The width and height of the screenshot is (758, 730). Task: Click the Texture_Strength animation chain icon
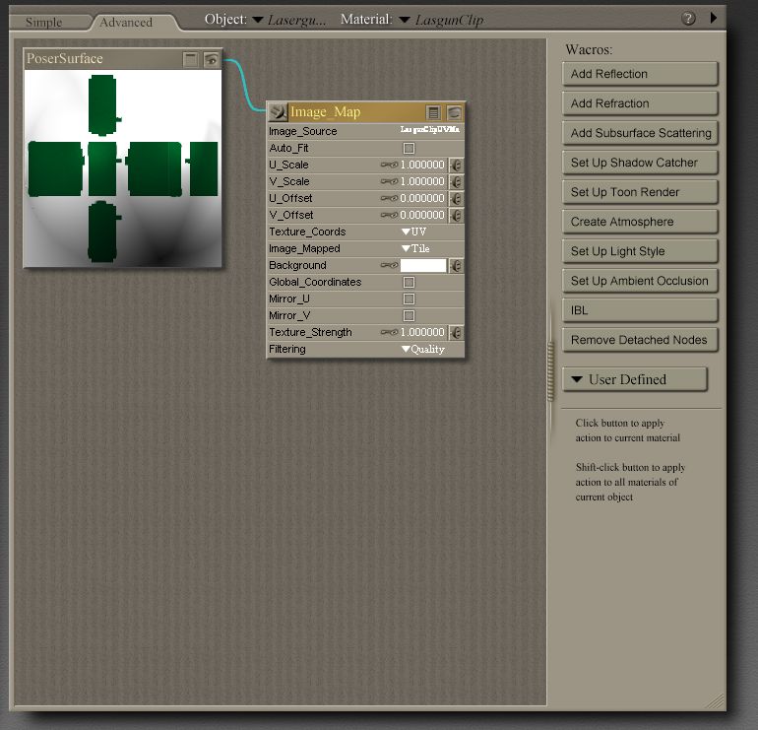tap(389, 332)
